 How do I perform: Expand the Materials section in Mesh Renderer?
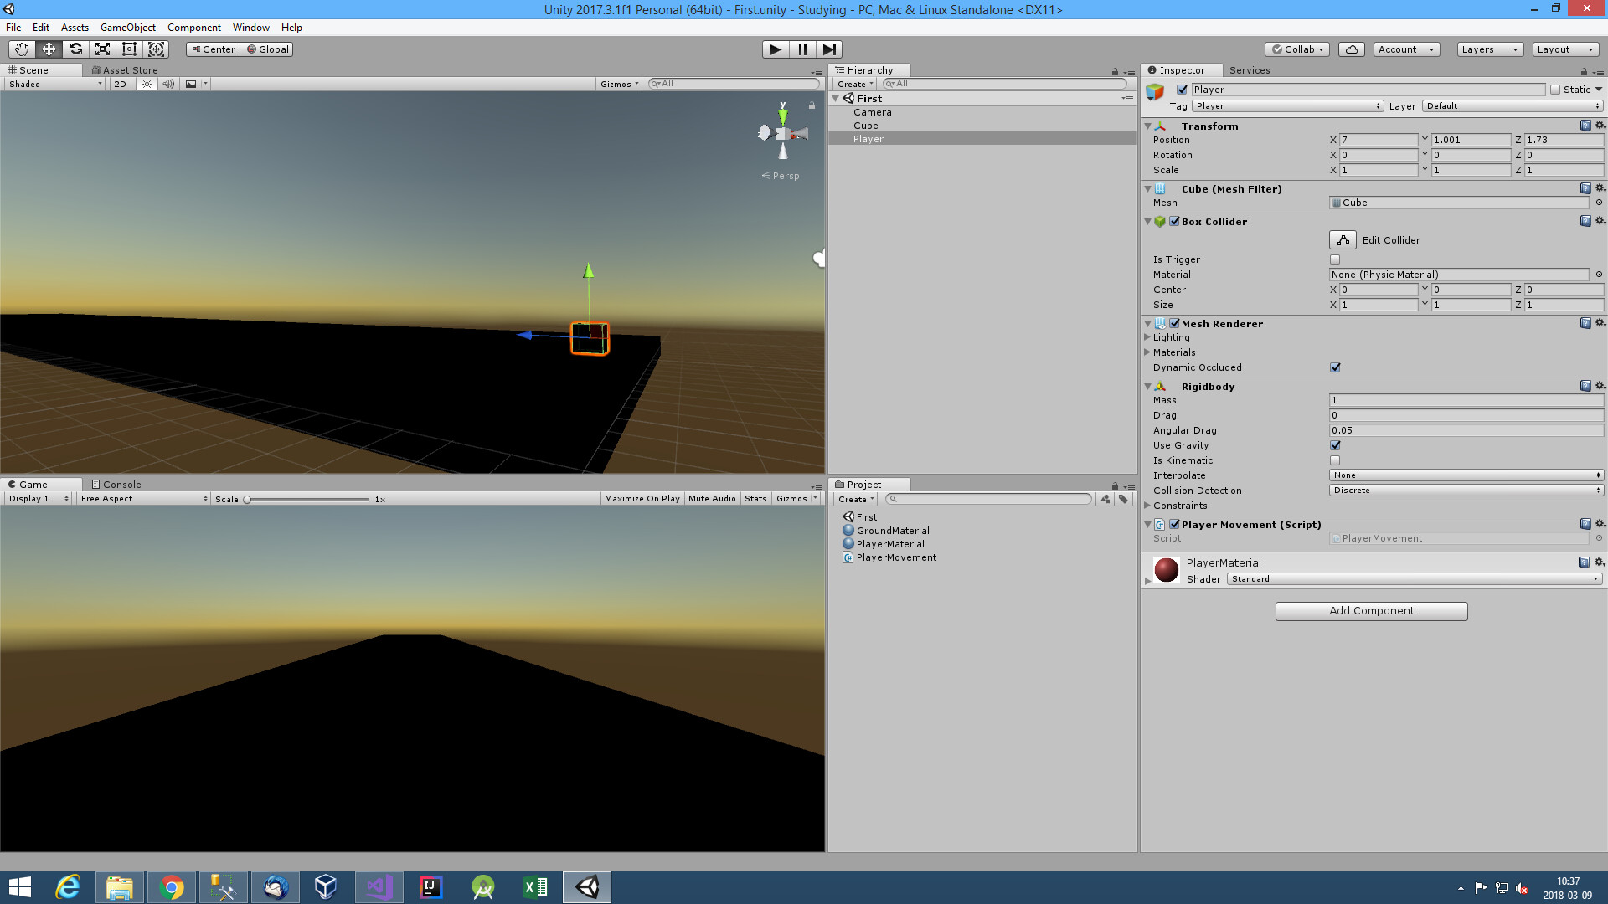pyautogui.click(x=1148, y=352)
